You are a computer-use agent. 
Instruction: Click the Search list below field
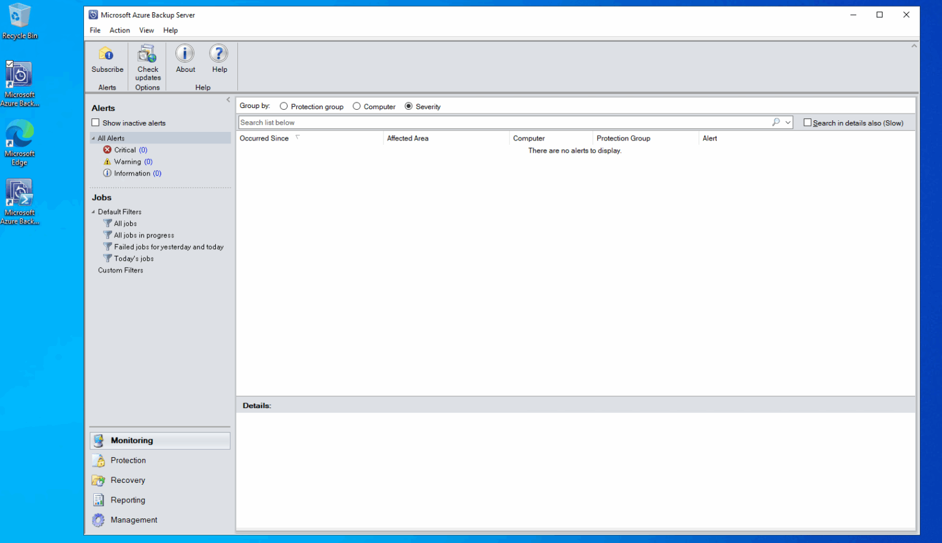(503, 123)
